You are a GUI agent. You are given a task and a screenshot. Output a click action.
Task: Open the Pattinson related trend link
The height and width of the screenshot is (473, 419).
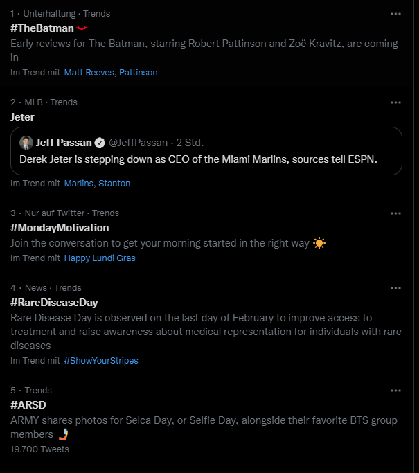[138, 73]
